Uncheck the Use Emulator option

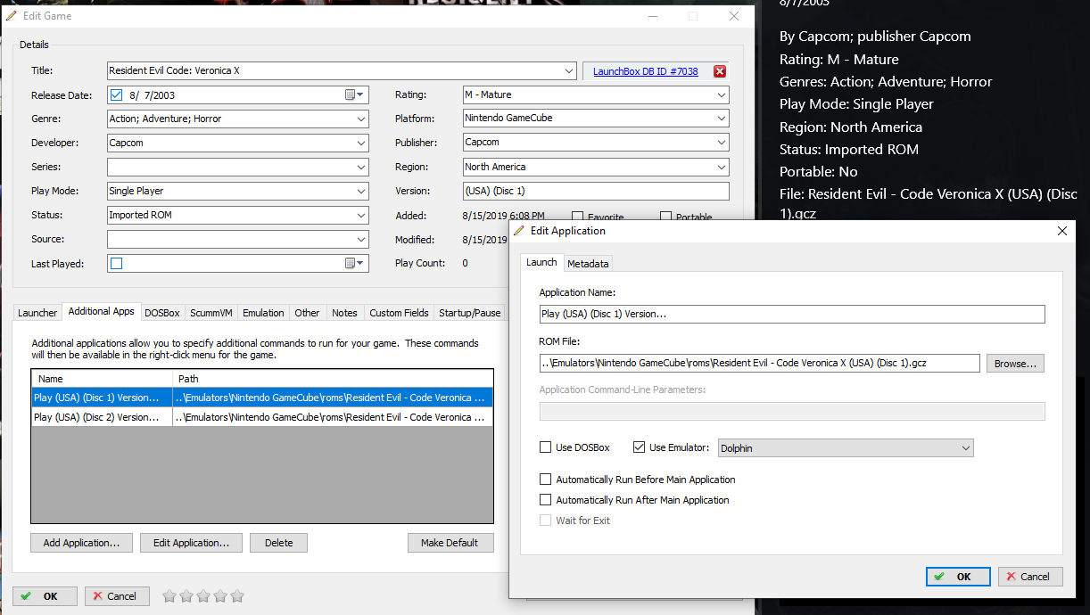coord(639,447)
